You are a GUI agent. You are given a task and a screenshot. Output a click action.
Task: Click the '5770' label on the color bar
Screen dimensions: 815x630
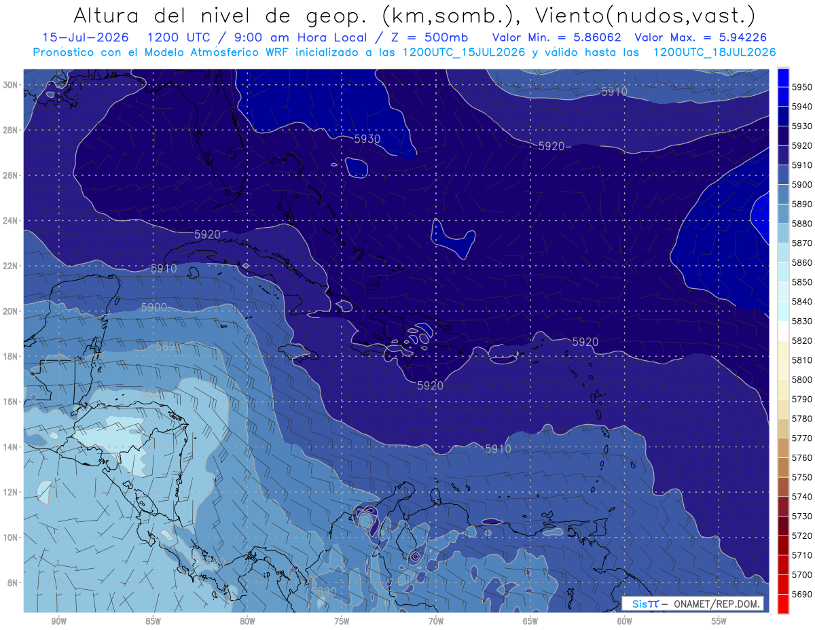tap(802, 438)
